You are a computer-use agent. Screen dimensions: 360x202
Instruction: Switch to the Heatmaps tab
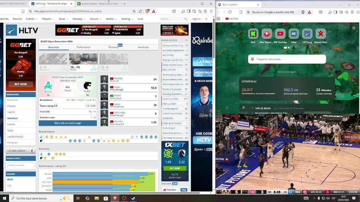[143, 47]
